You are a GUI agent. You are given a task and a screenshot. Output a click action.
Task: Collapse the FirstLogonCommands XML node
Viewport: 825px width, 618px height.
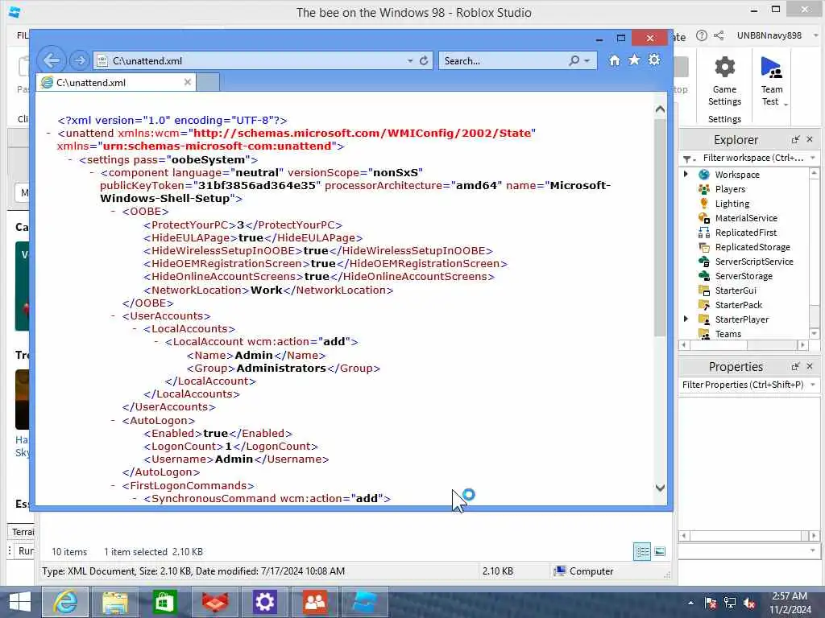point(113,485)
